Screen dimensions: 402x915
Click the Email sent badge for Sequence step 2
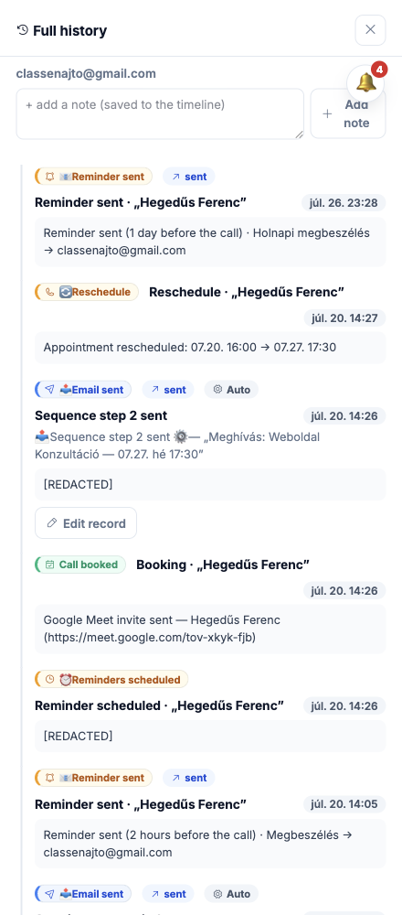click(83, 389)
